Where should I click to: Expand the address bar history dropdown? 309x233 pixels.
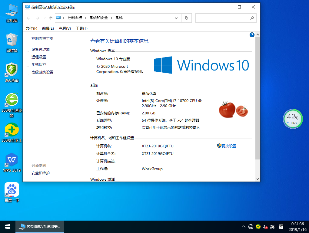pos(177,18)
